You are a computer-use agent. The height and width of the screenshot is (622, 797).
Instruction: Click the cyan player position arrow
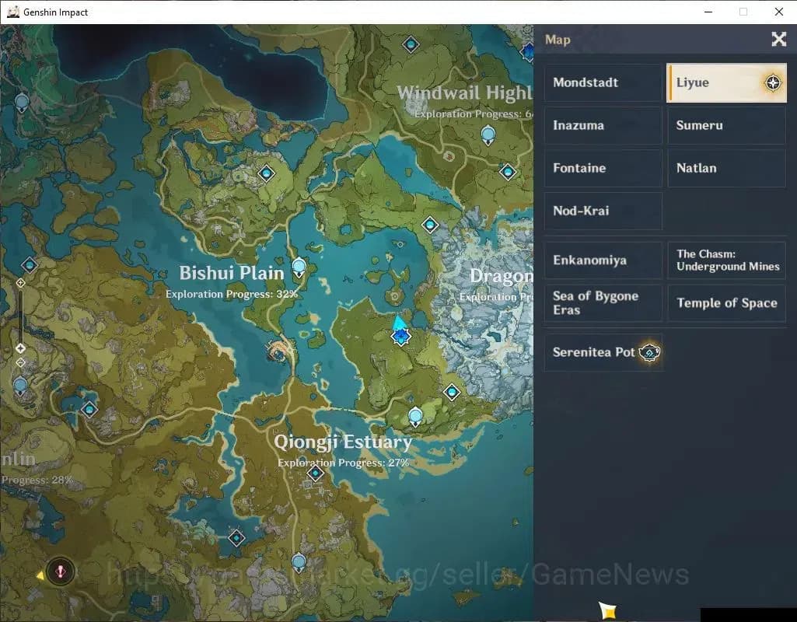coord(399,322)
